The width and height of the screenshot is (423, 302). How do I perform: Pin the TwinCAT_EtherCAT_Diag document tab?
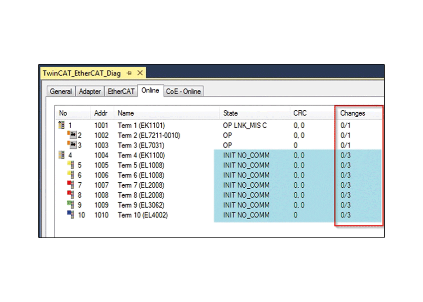[129, 73]
